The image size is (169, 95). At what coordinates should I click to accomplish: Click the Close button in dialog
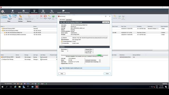pyautogui.click(x=107, y=74)
